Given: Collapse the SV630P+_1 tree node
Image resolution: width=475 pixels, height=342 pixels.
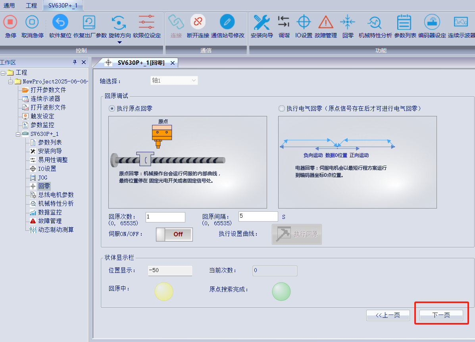Looking at the screenshot, I should point(18,134).
